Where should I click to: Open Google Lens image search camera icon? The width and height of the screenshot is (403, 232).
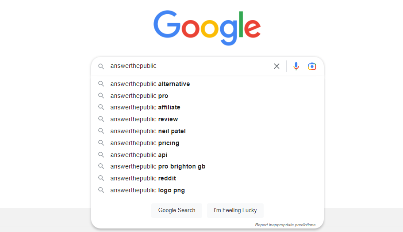click(x=312, y=66)
